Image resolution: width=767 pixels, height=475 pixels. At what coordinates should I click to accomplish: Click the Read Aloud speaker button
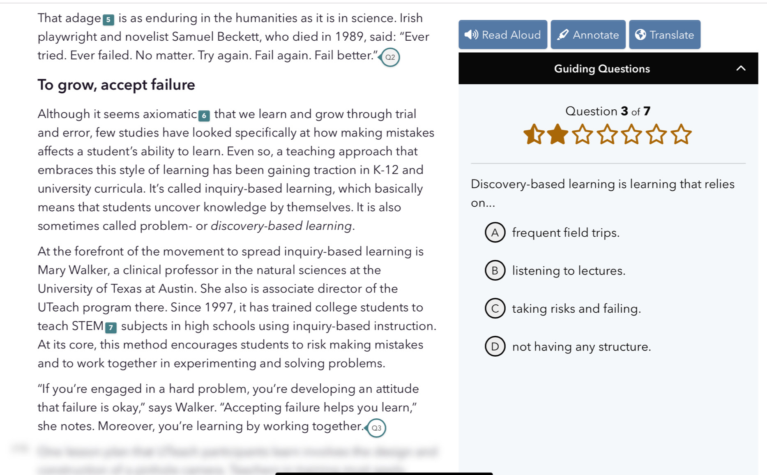point(502,35)
